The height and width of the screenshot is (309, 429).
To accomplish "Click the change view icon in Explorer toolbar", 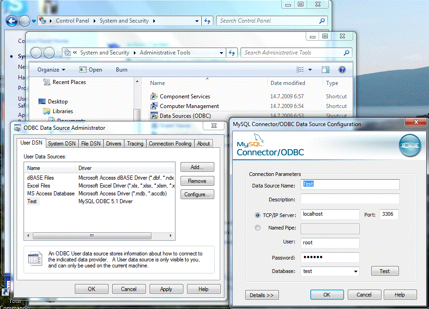I will pyautogui.click(x=301, y=70).
